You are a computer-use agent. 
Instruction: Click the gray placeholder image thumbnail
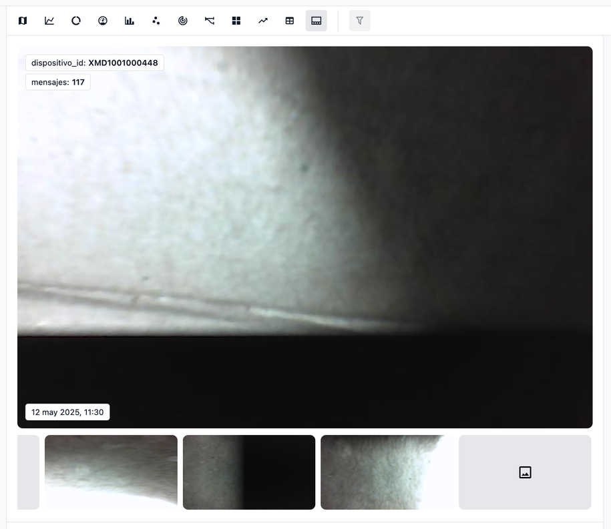point(525,472)
